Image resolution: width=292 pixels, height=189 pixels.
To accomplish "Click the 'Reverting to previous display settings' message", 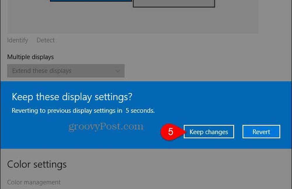I will click(x=67, y=111).
